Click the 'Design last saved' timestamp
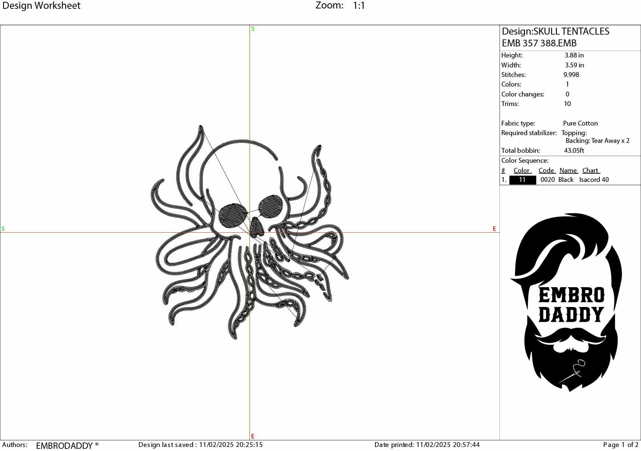This screenshot has width=641, height=451. 200,445
